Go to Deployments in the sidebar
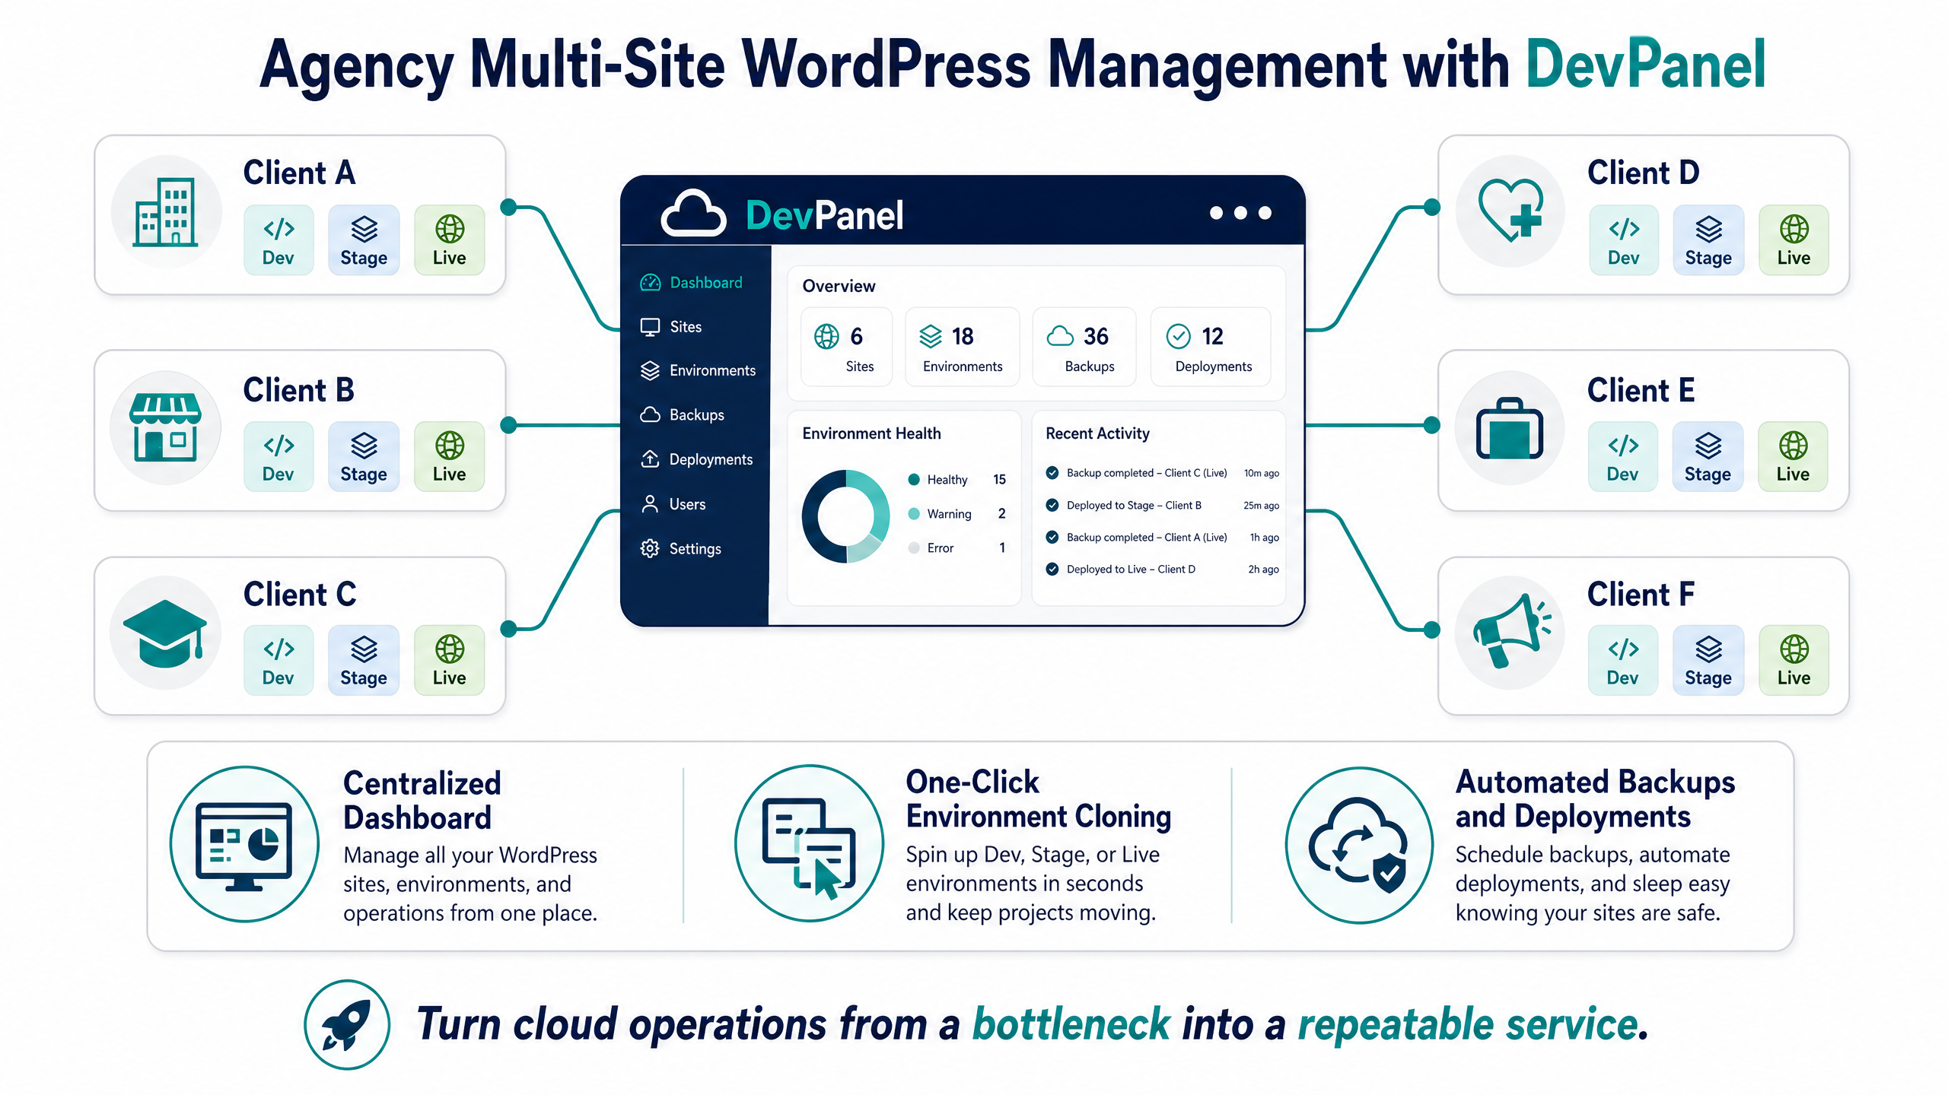1948x1095 pixels. pos(696,459)
